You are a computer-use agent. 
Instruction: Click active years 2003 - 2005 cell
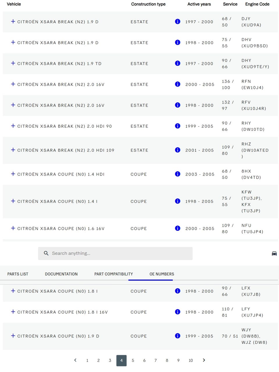[200, 174]
